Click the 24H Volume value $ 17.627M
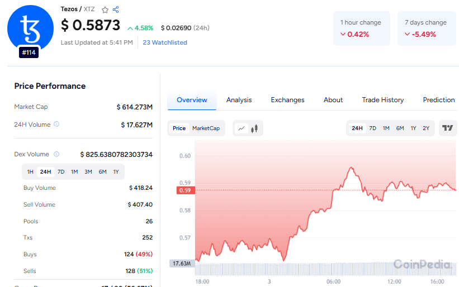 [x=137, y=125]
